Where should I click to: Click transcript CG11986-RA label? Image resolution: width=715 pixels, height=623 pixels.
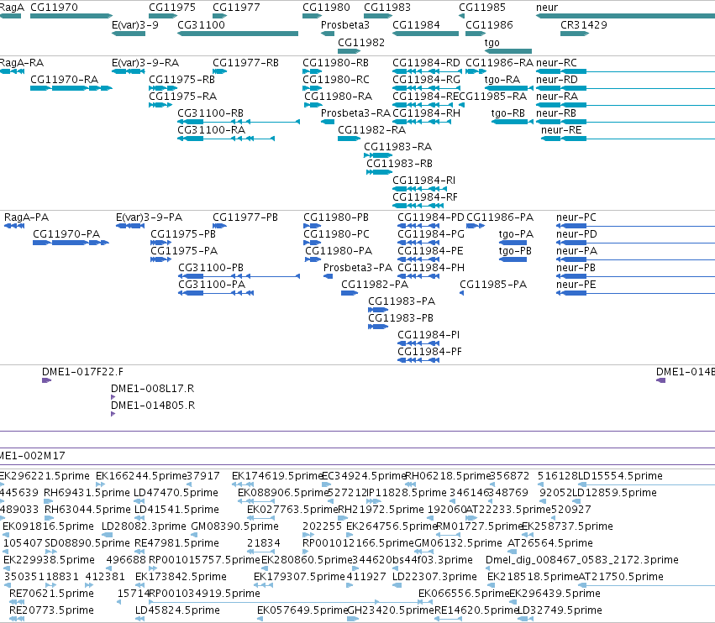[499, 63]
